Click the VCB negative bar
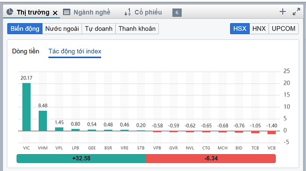Screen dimensions: 306x171 [271, 132]
